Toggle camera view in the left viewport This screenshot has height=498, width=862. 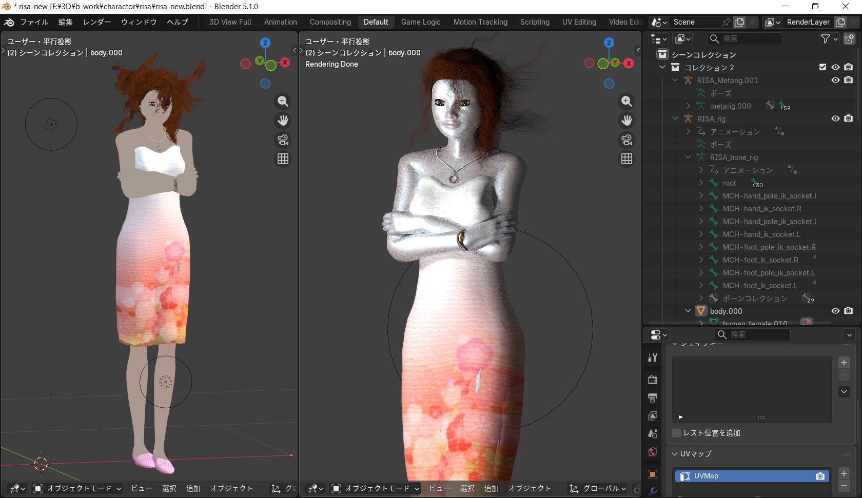click(x=283, y=140)
